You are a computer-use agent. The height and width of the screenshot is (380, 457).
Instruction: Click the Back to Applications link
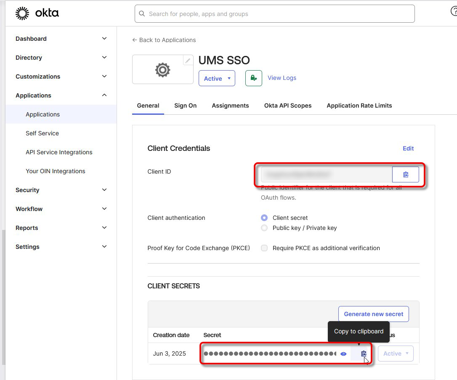tap(164, 40)
